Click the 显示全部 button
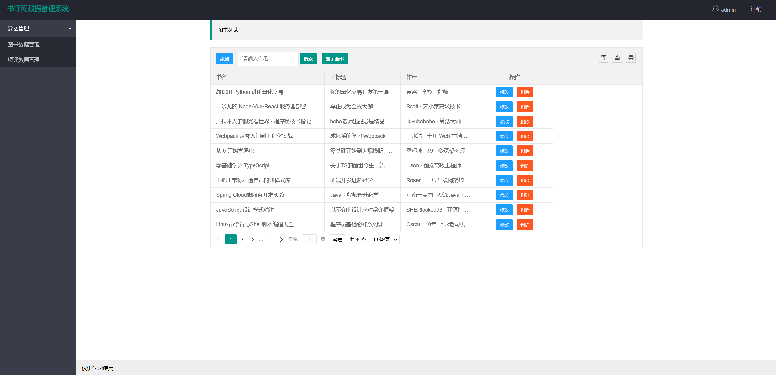Image resolution: width=776 pixels, height=375 pixels. (335, 59)
